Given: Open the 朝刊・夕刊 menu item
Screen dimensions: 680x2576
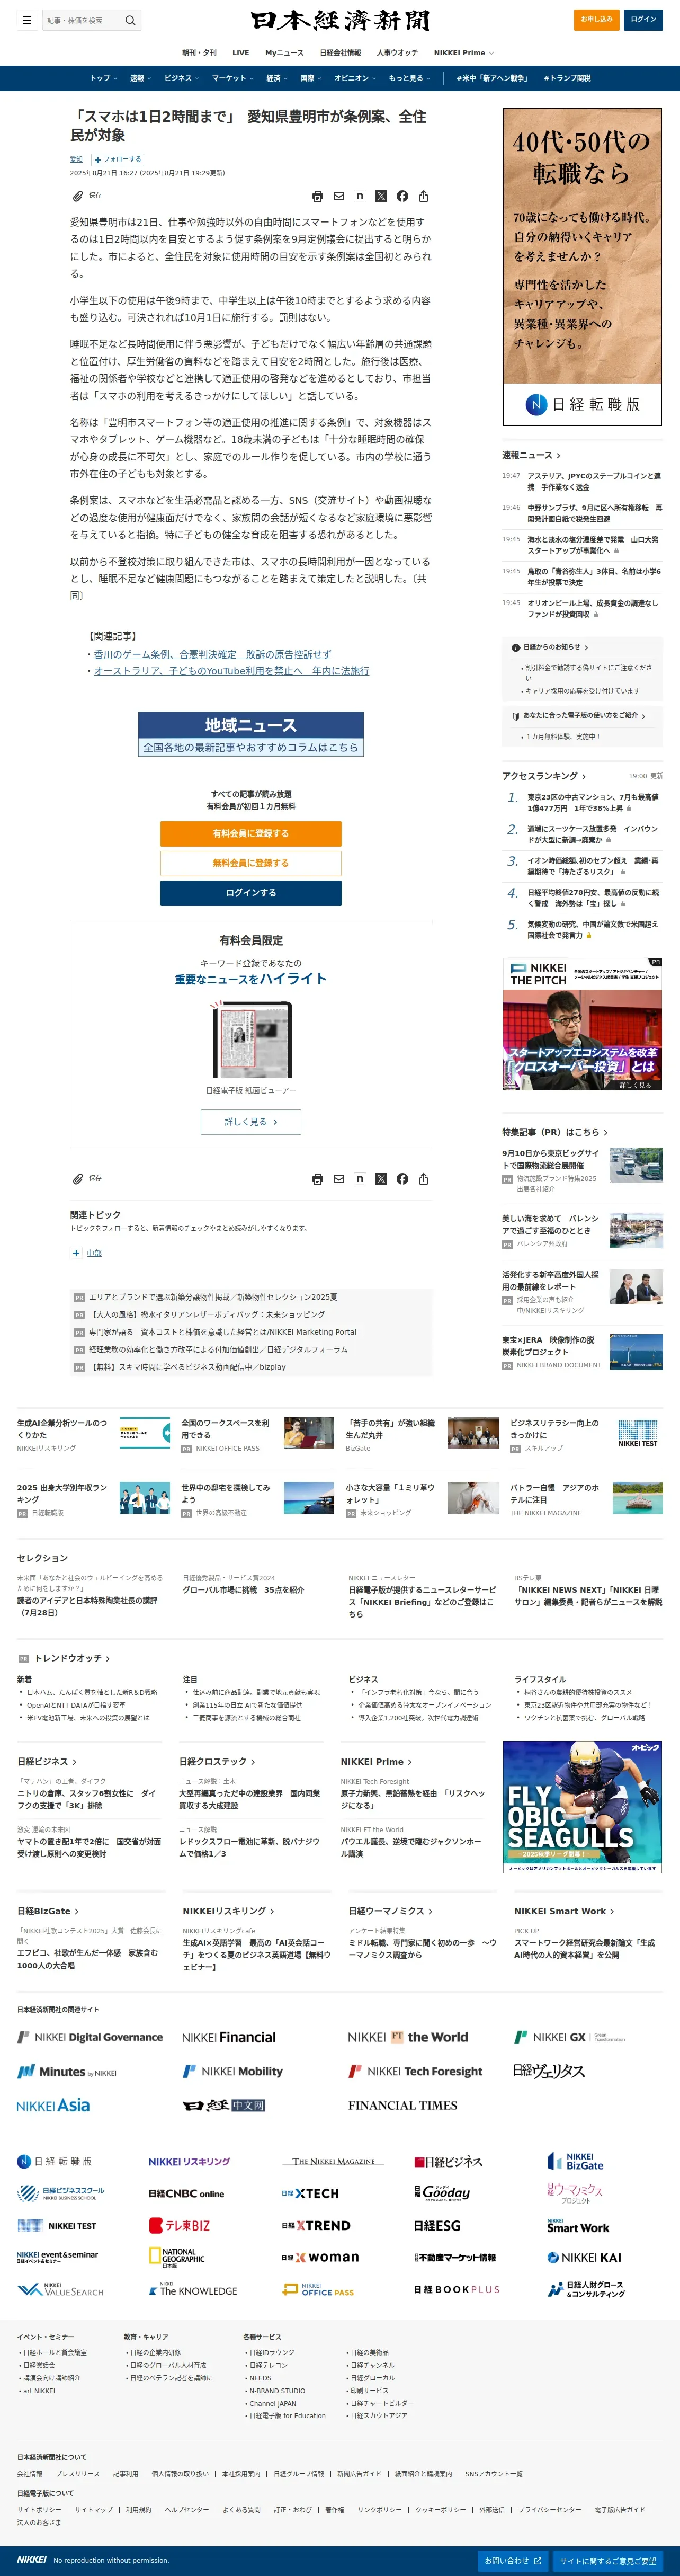Looking at the screenshot, I should [199, 53].
